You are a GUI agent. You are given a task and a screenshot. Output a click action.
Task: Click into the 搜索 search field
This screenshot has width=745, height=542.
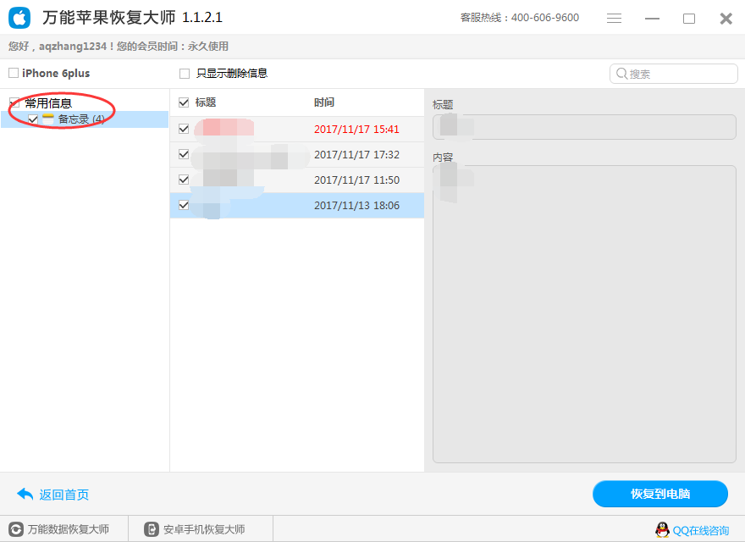[674, 74]
